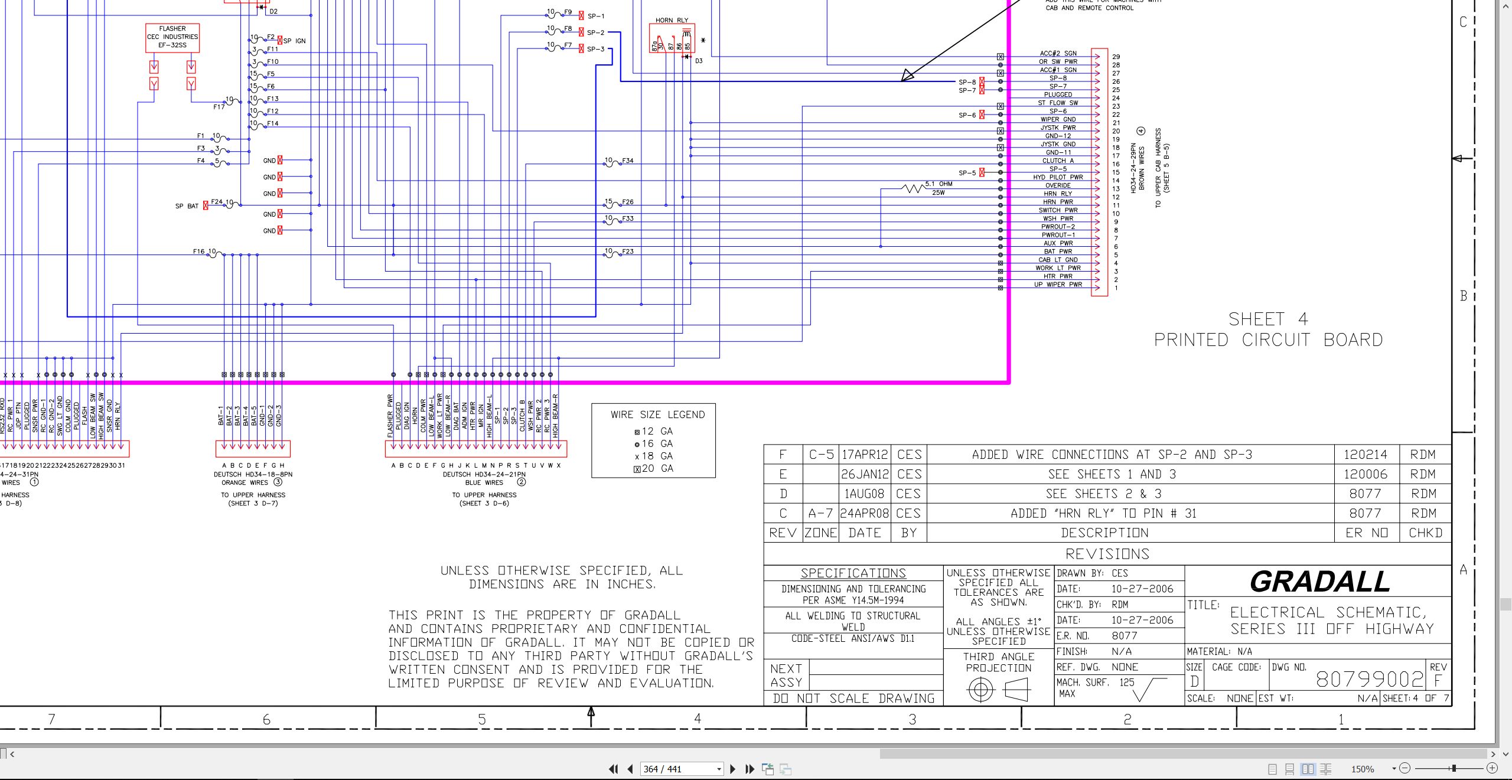
Task: Click drawing number 80799002
Action: pyautogui.click(x=1370, y=680)
